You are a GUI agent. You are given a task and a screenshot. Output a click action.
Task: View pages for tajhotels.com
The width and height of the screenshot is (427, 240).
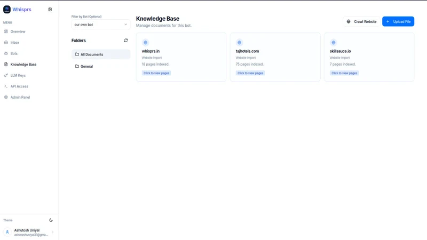pyautogui.click(x=250, y=73)
